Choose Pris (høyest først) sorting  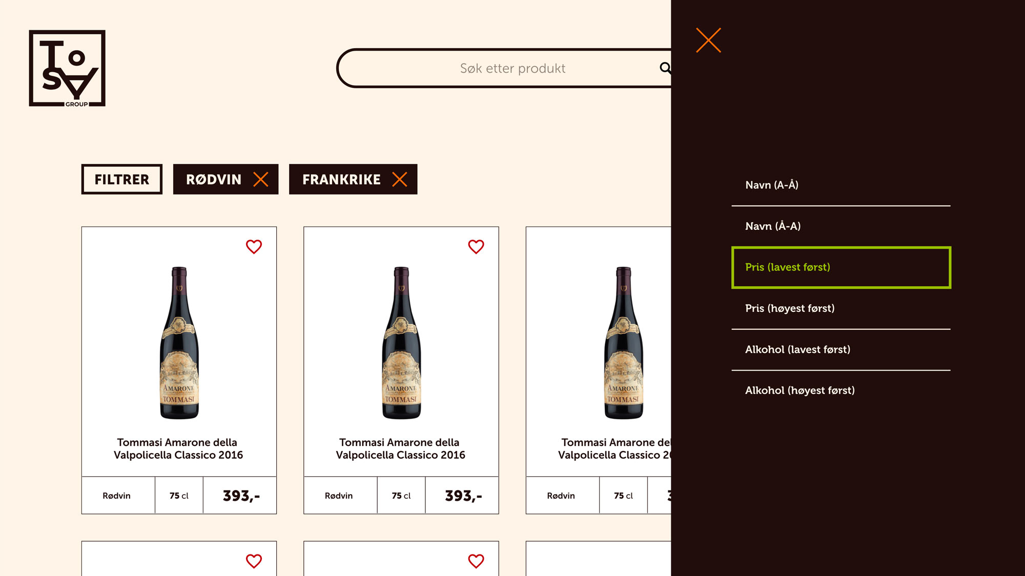[x=840, y=308]
